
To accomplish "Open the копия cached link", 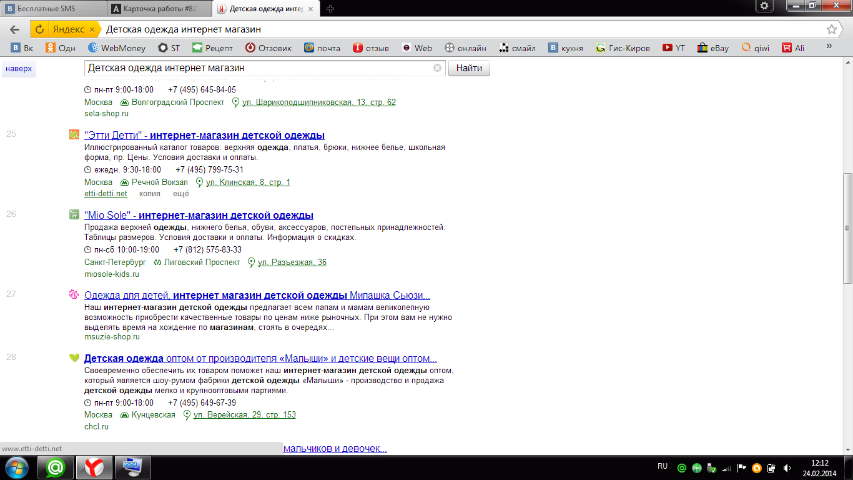I will [150, 194].
